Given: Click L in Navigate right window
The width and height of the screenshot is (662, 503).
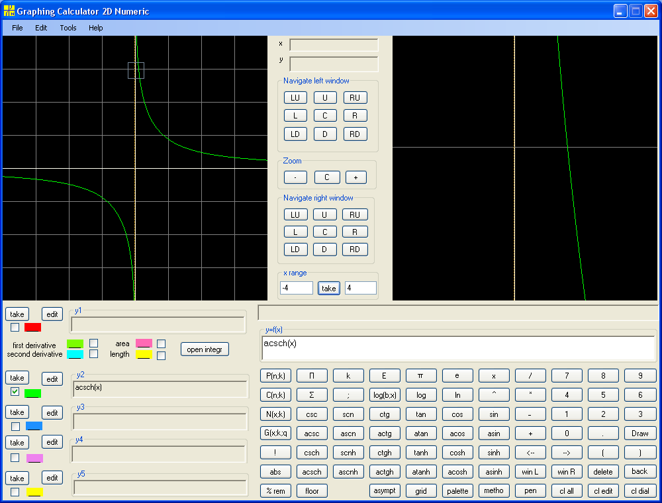Looking at the screenshot, I should point(295,232).
